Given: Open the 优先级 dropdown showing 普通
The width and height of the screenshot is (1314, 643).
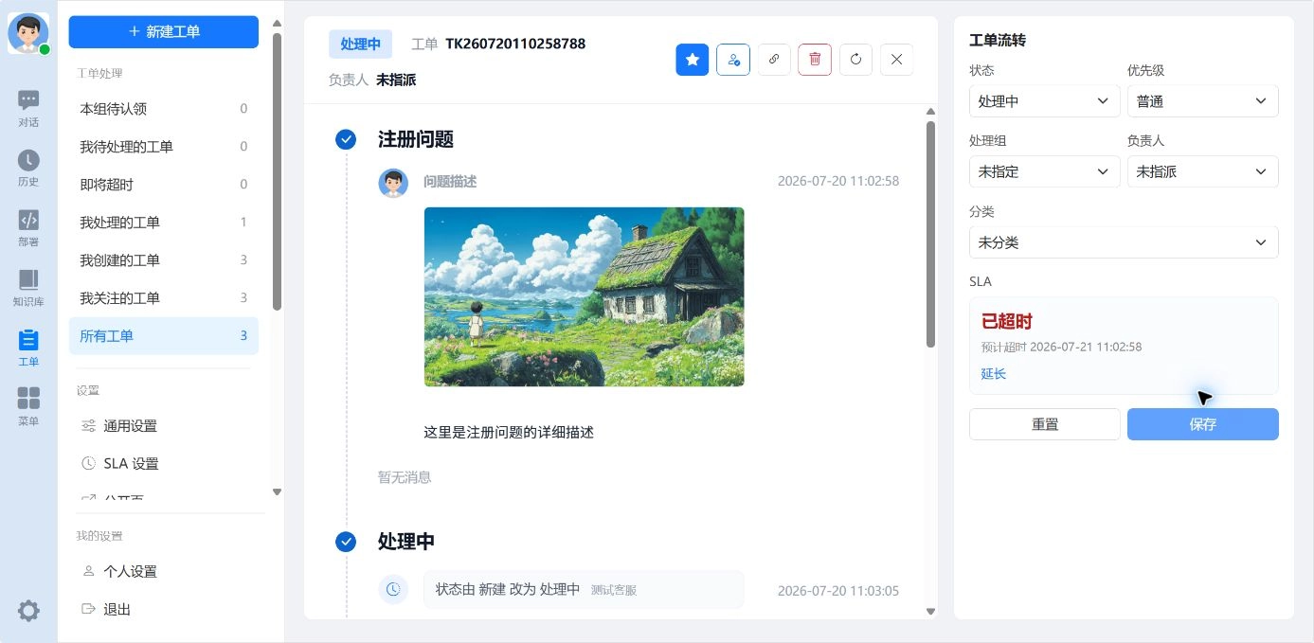Looking at the screenshot, I should (1203, 101).
